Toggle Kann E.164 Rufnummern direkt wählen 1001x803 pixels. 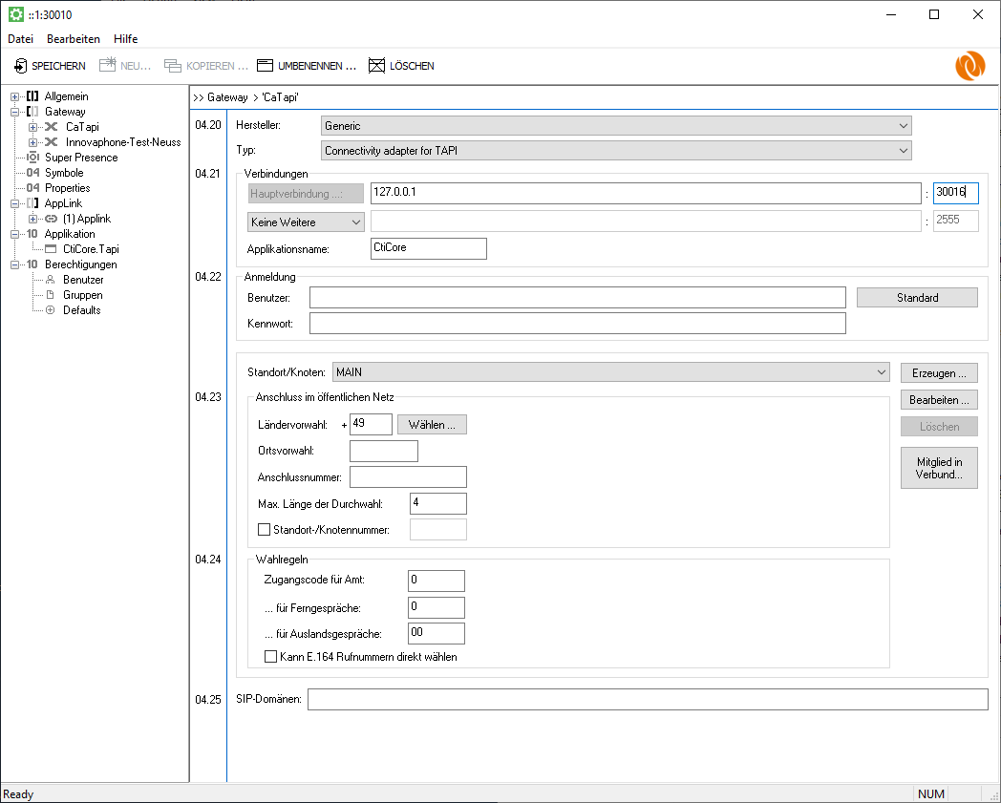[x=270, y=657]
